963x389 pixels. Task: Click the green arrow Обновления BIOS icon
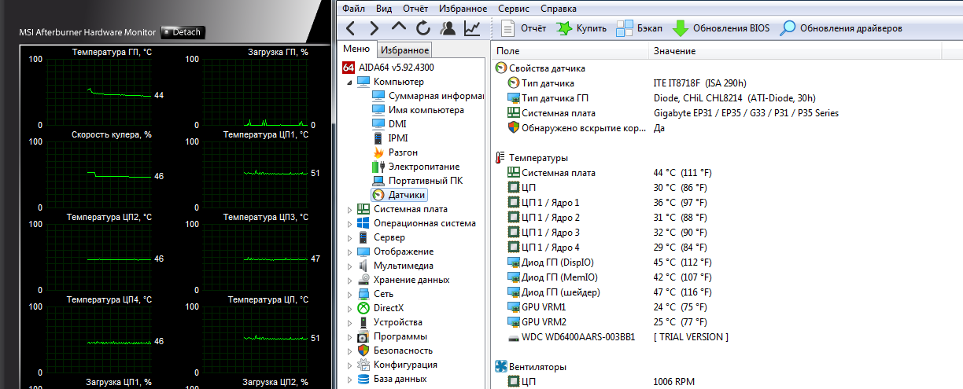(x=681, y=28)
